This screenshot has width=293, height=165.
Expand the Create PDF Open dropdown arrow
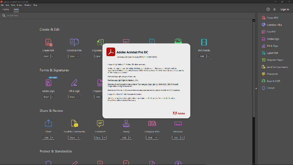click(x=53, y=56)
